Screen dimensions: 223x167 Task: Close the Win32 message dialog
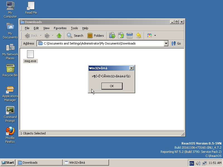tap(131, 68)
